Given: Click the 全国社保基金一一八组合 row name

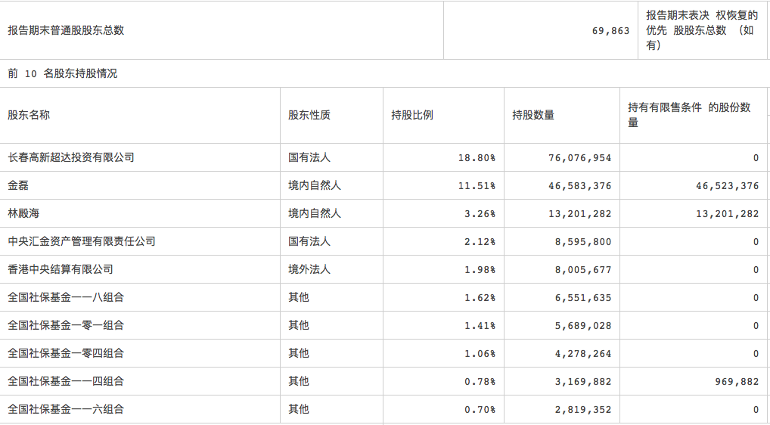Looking at the screenshot, I should (x=66, y=297).
